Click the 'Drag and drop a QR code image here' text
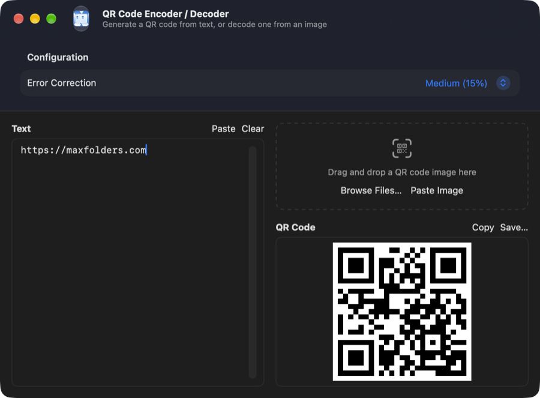 click(x=402, y=172)
